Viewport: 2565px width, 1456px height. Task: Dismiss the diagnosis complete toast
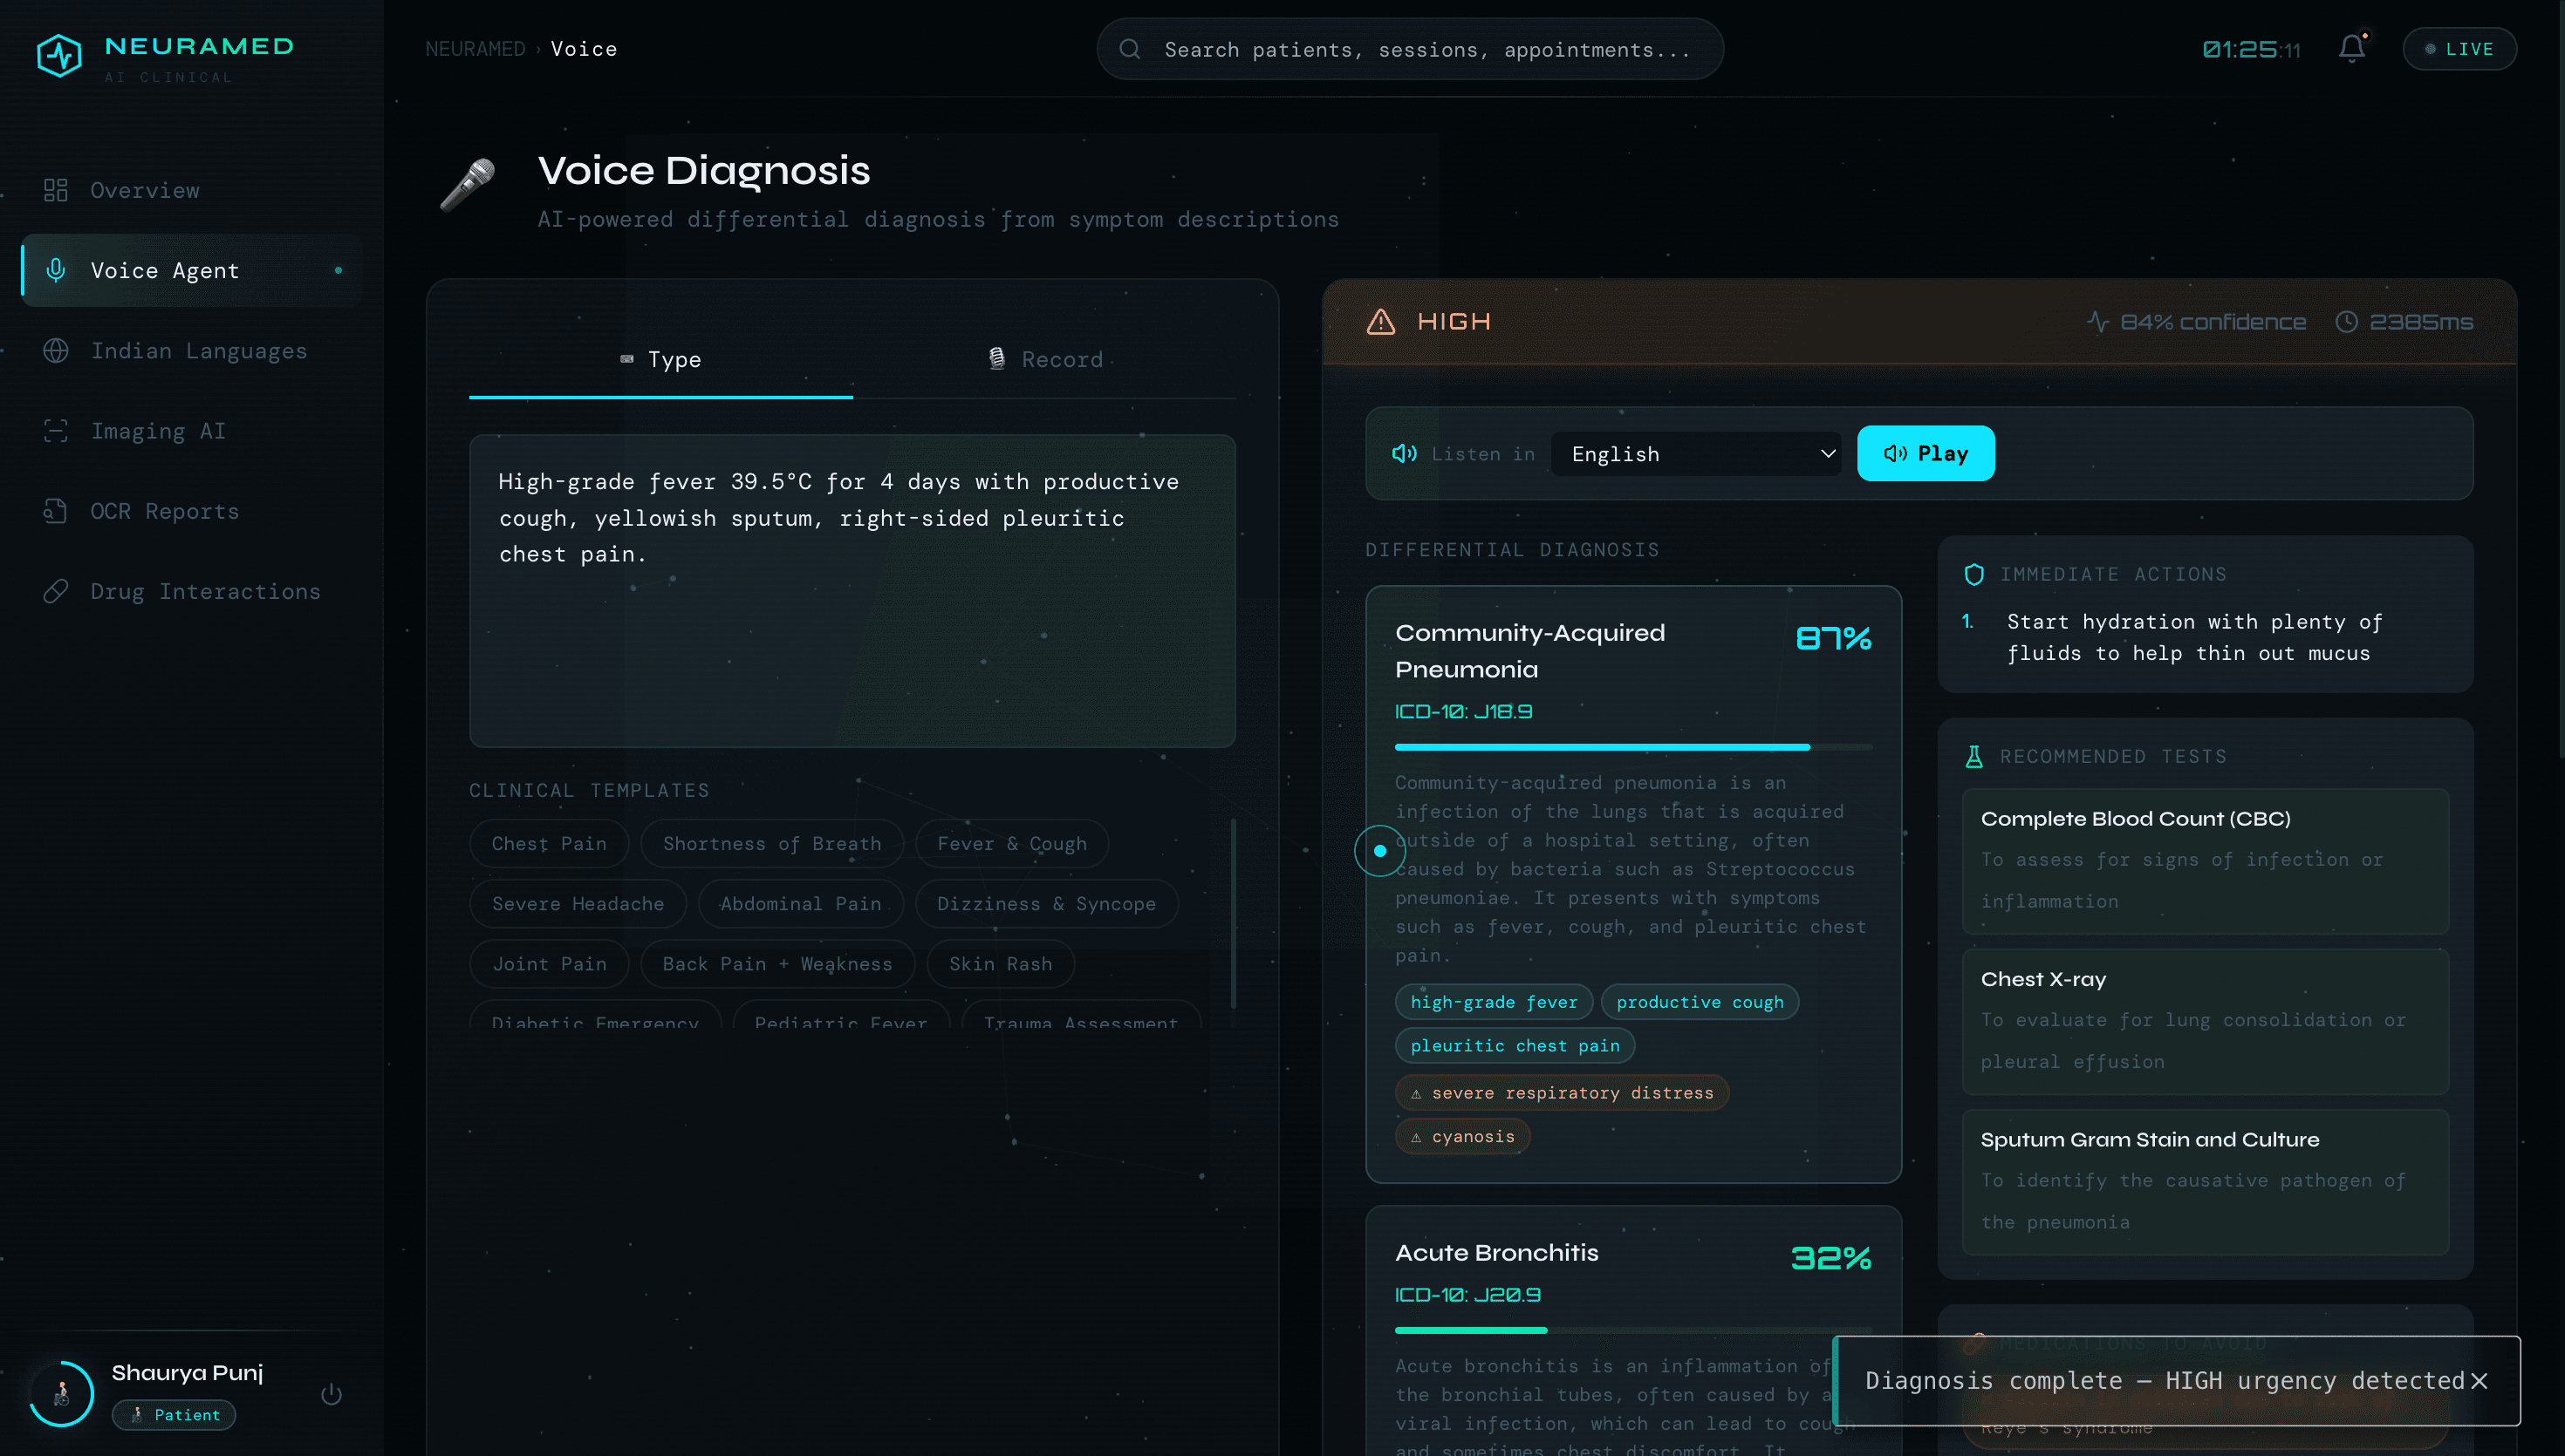(x=2479, y=1381)
